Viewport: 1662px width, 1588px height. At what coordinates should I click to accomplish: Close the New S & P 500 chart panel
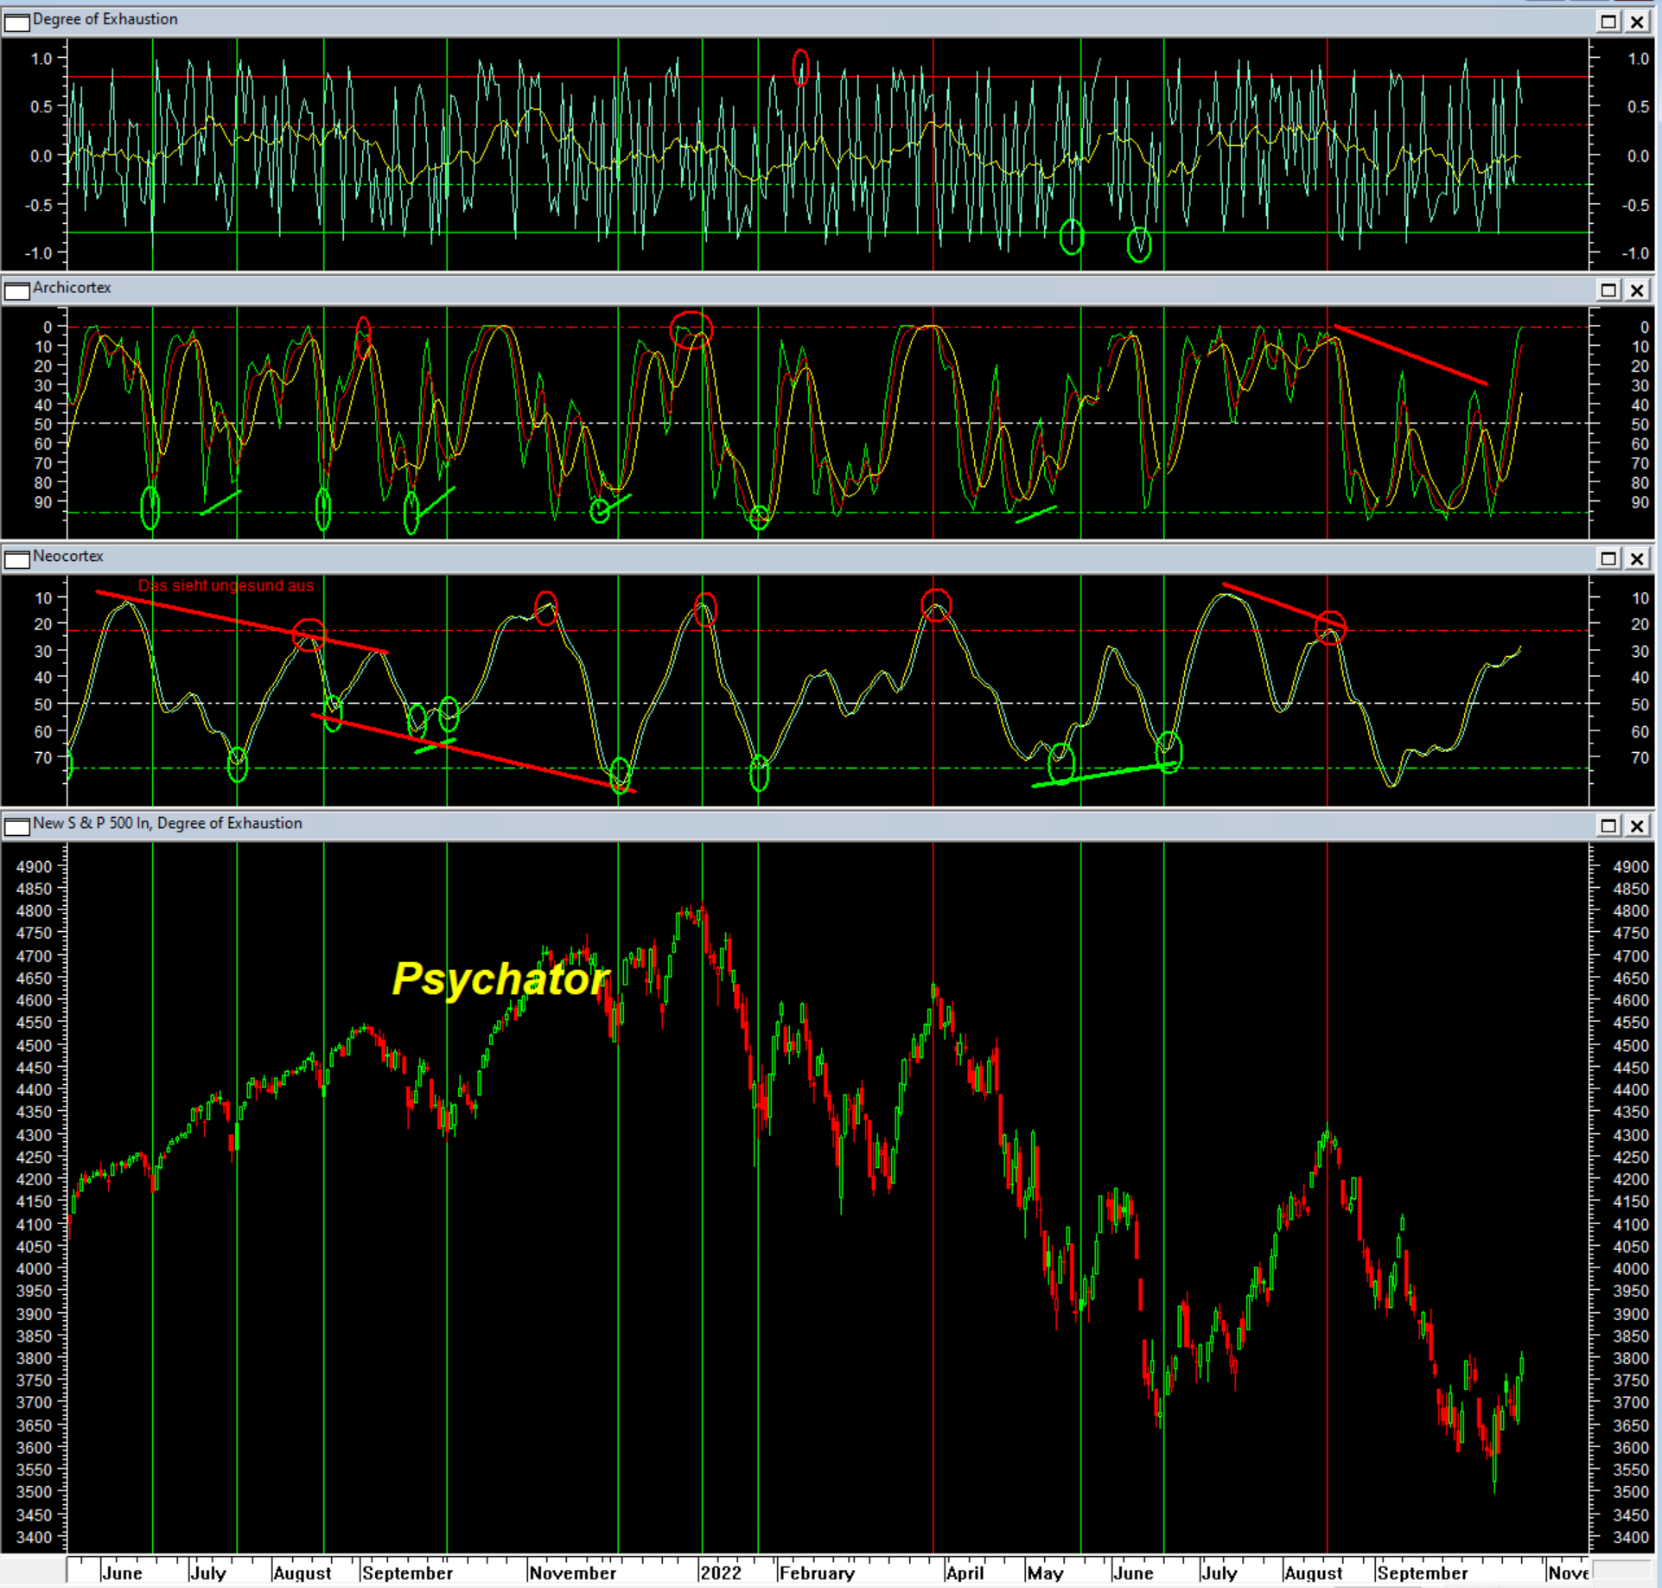[1637, 826]
